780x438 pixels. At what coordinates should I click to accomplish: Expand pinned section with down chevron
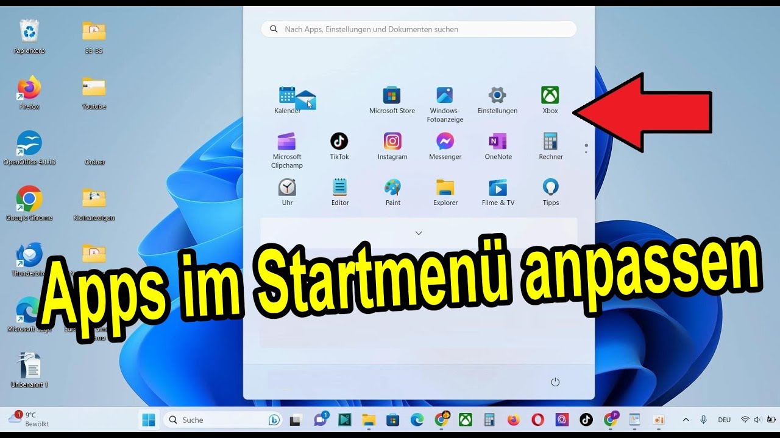click(x=419, y=233)
